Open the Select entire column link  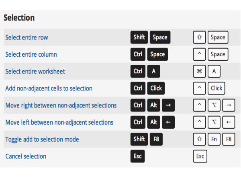(31, 54)
